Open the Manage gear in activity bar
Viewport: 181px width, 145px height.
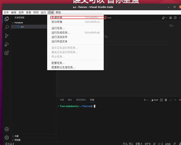[x=6, y=137]
